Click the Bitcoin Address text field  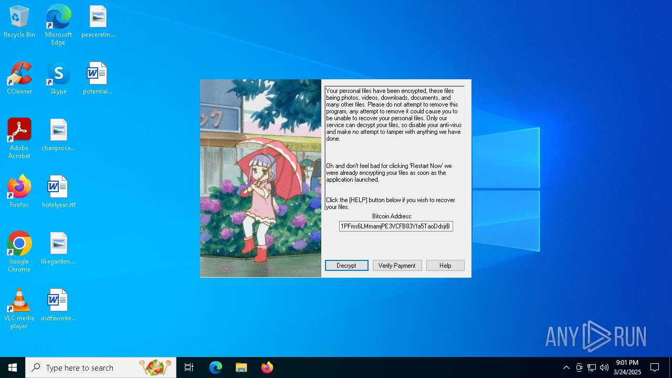pyautogui.click(x=396, y=226)
